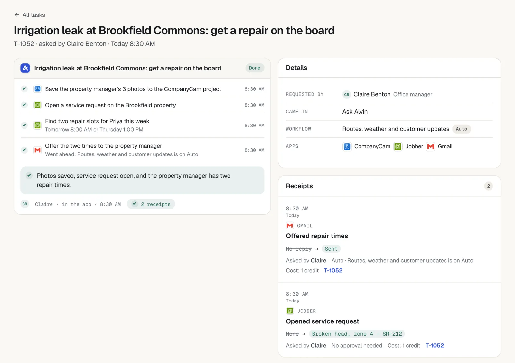Click the No approval needed text in the Jobber receipt

357,345
